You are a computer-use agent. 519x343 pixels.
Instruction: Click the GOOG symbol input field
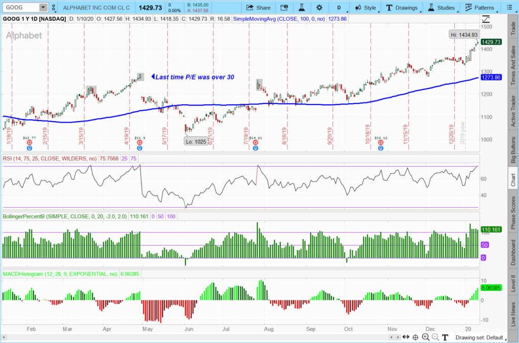[x=20, y=7]
